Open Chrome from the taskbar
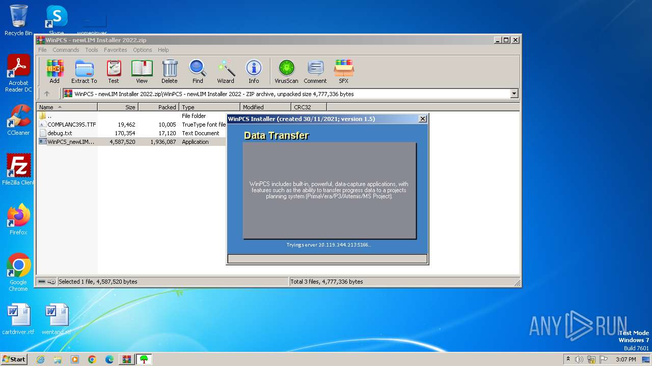The height and width of the screenshot is (366, 652). tap(92, 359)
